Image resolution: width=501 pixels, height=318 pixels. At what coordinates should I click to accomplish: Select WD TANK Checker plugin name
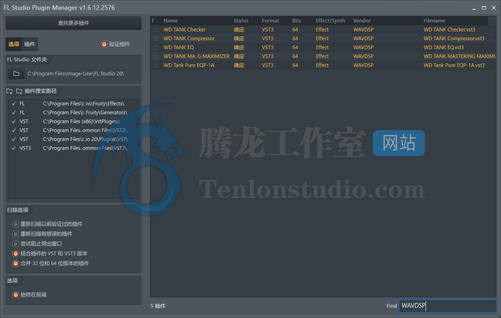click(x=184, y=30)
